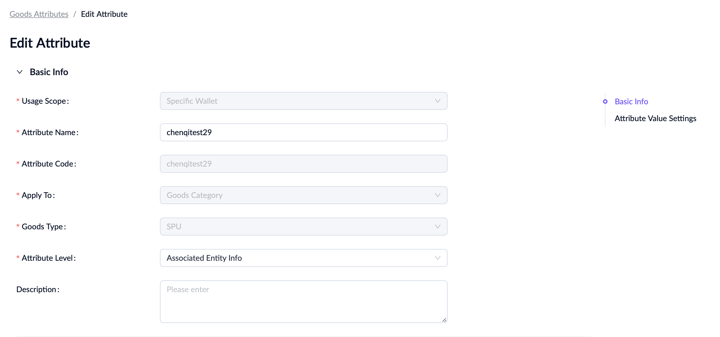720x337 pixels.
Task: Click the Edit Attribute breadcrumb item
Action: click(x=104, y=14)
